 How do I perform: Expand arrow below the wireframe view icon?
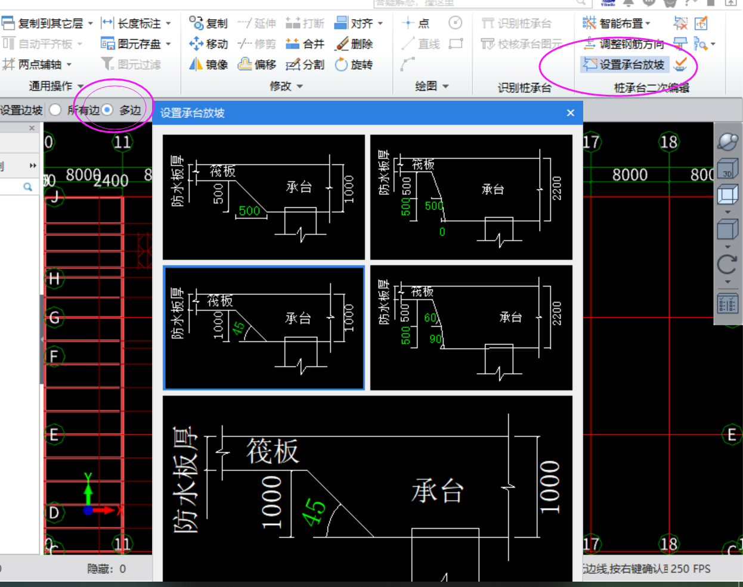pyautogui.click(x=727, y=212)
